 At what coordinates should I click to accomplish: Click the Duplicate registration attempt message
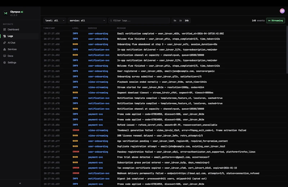(171, 146)
